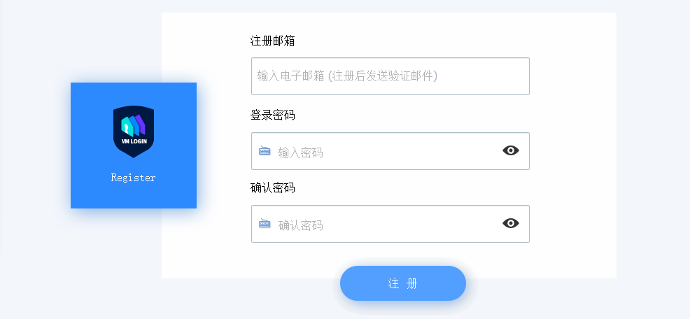Click the keyhole graphic inside shield logo
Viewport: 690px width, 319px height.
[127, 128]
